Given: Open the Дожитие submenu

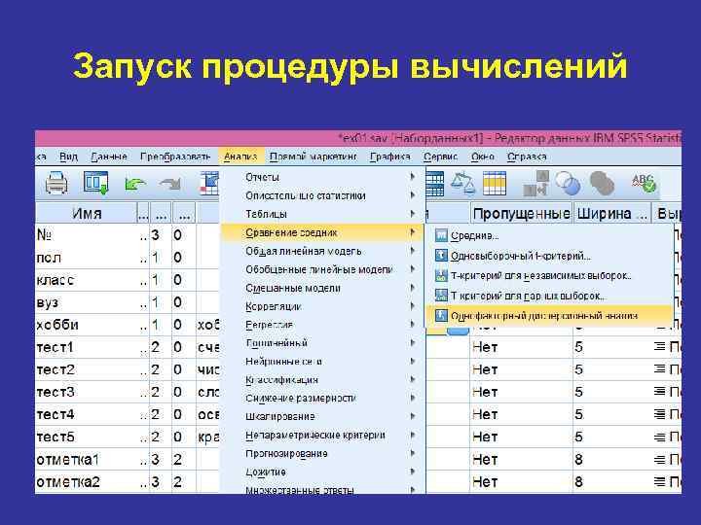Looking at the screenshot, I should pos(322,472).
